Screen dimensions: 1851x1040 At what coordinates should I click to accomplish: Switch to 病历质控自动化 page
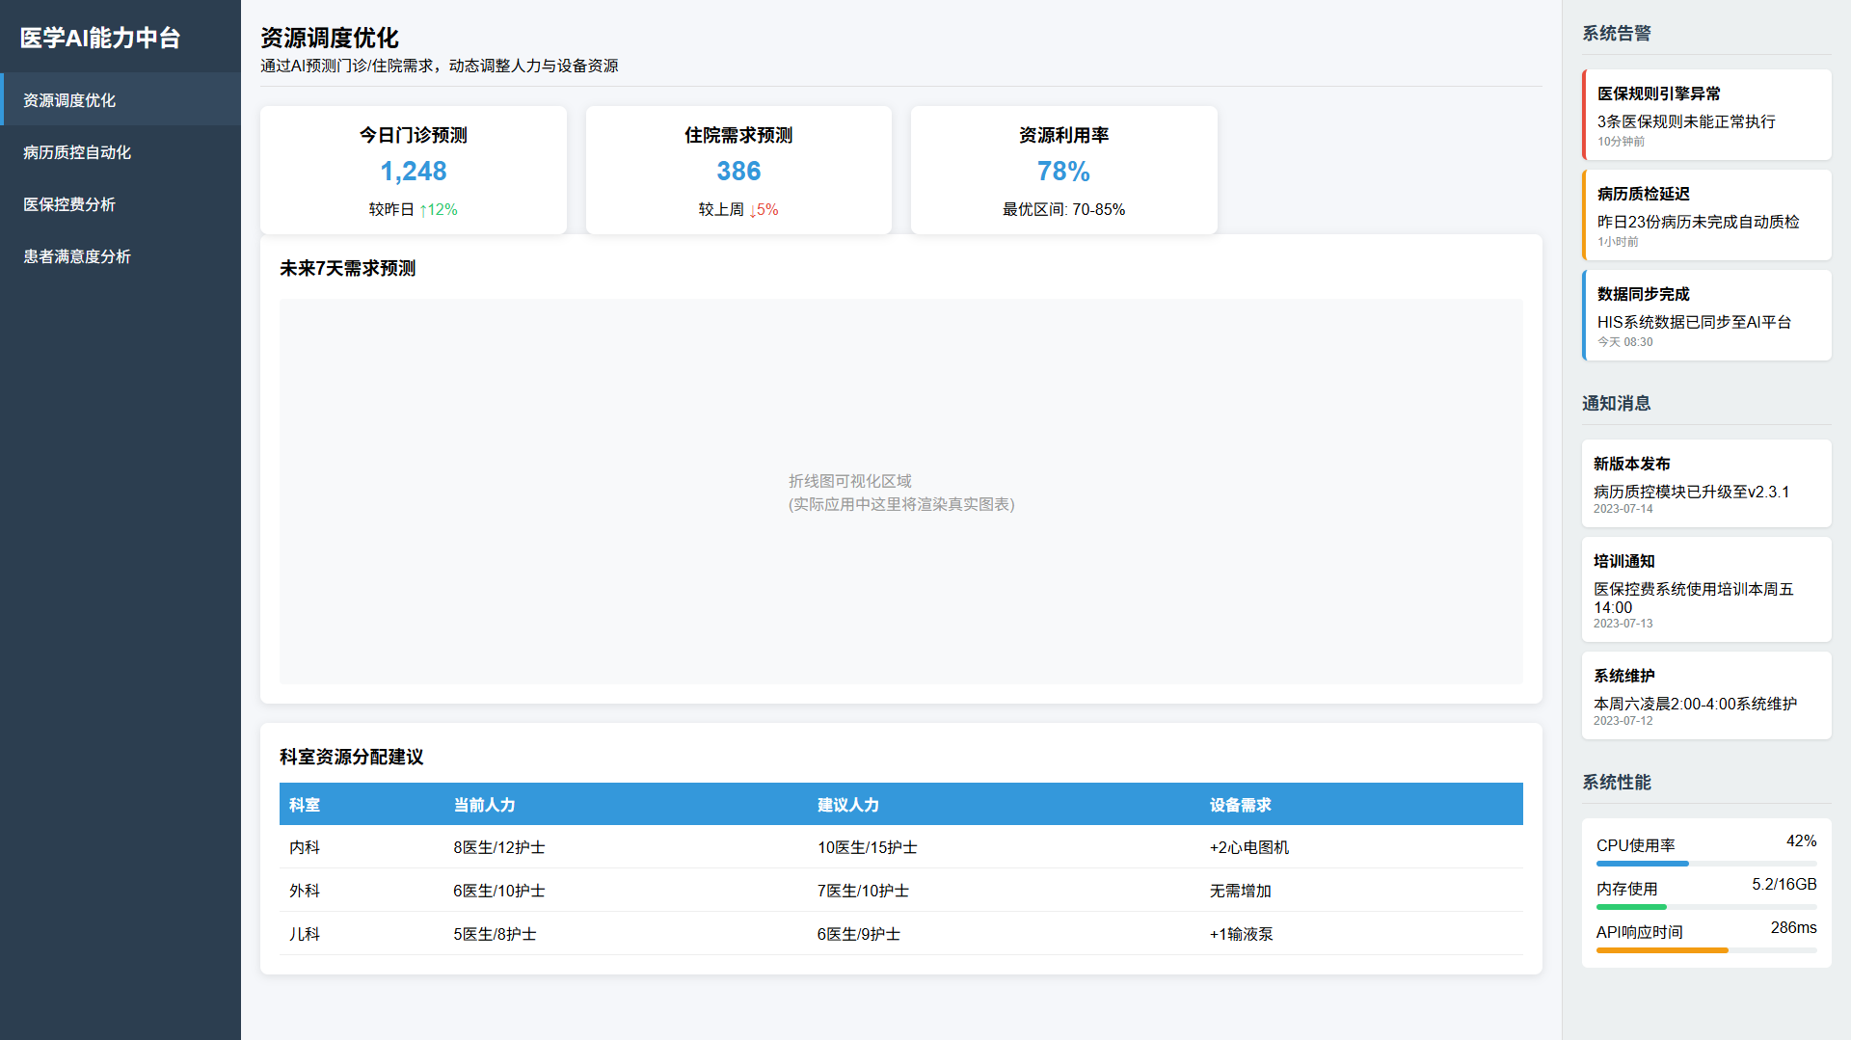[77, 152]
